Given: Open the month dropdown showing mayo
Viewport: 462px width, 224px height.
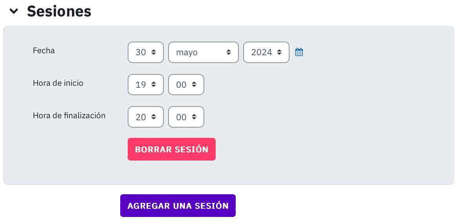Looking at the screenshot, I should pos(203,52).
